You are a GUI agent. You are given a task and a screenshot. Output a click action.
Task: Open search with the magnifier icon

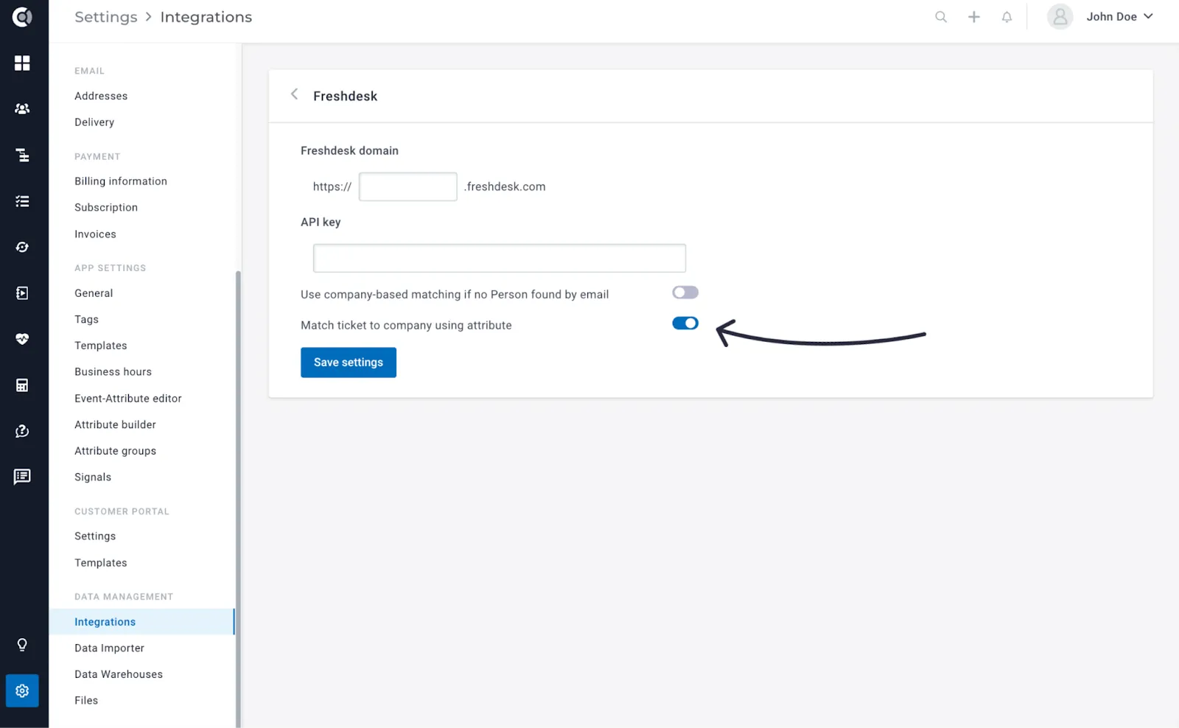[x=941, y=17]
